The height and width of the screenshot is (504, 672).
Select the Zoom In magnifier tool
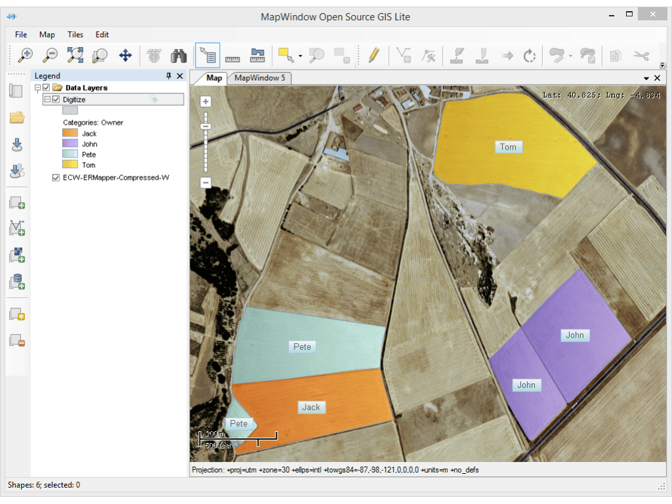pos(25,56)
